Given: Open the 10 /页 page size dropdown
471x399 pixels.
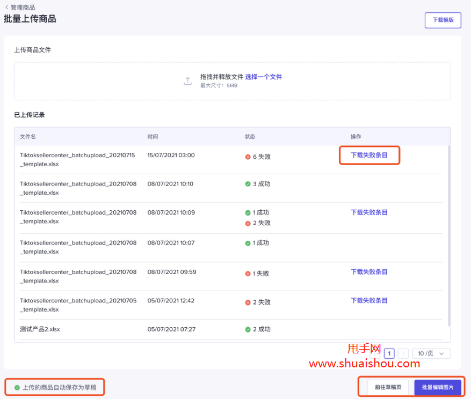Looking at the screenshot, I should click(431, 353).
